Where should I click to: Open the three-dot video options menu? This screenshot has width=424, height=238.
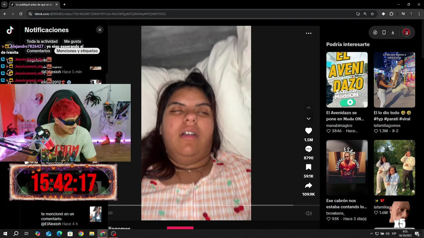point(308,33)
